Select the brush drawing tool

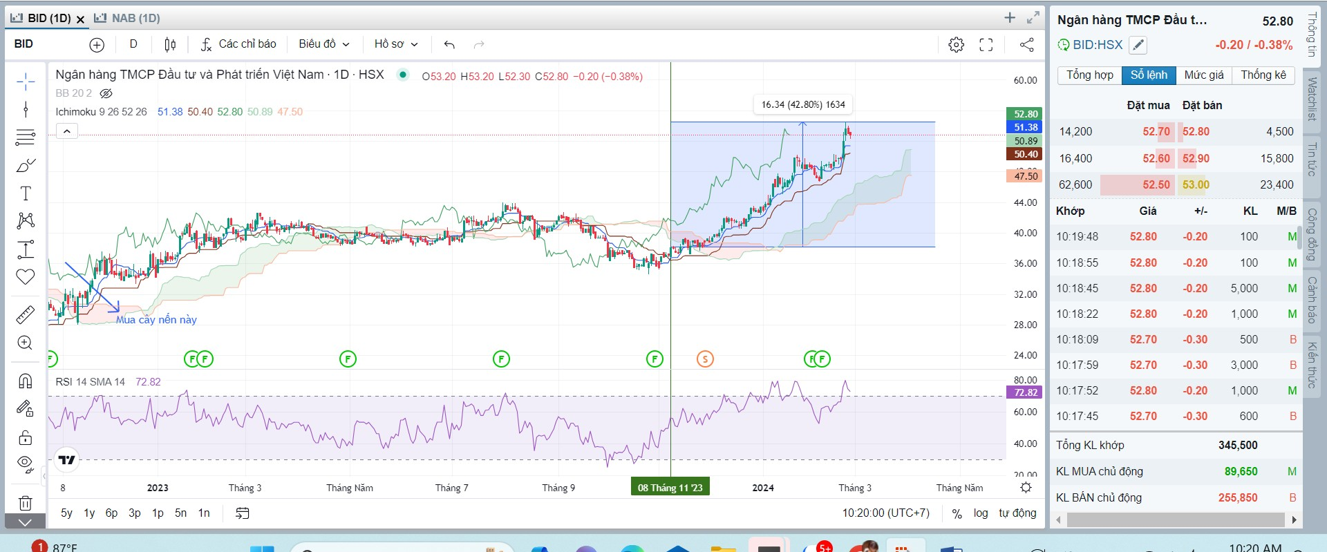point(26,165)
